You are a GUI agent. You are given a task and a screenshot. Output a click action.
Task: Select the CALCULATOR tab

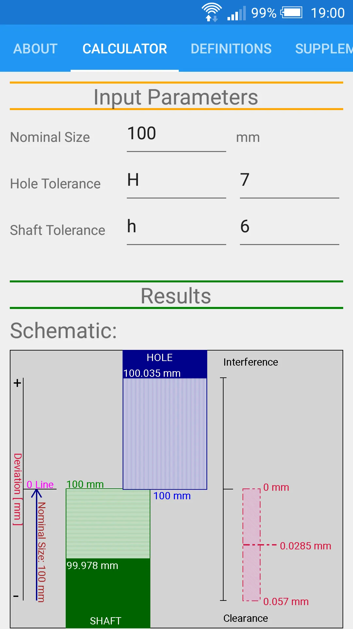point(125,48)
